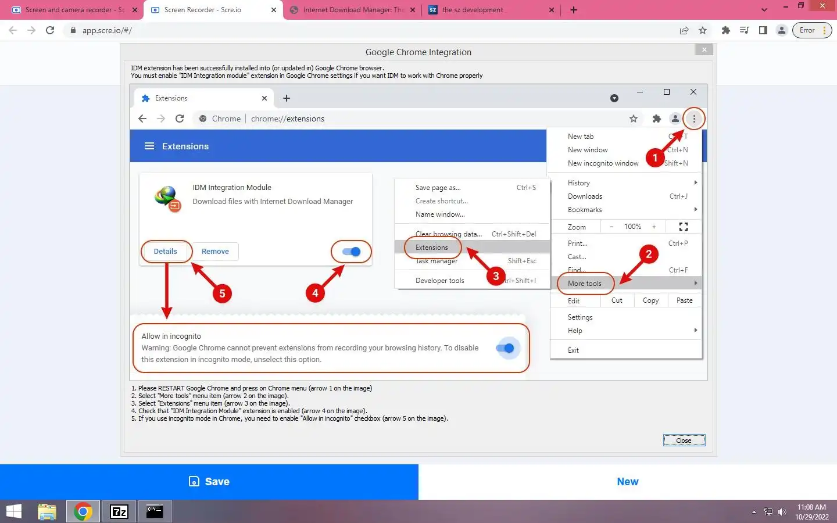Expand the History submenu arrow in the image
Image resolution: width=837 pixels, height=523 pixels.
click(696, 183)
